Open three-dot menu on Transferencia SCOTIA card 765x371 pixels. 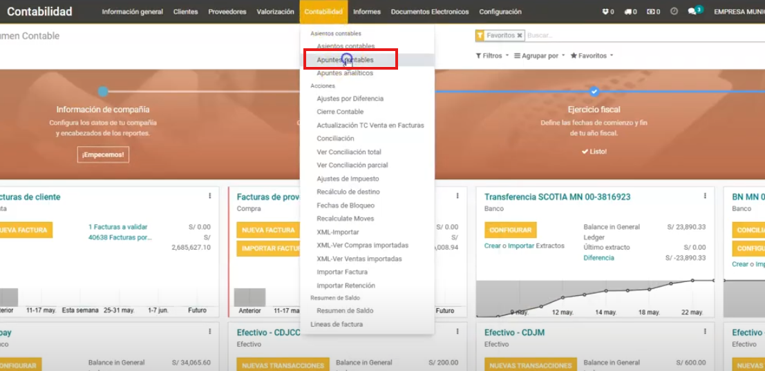[706, 197]
